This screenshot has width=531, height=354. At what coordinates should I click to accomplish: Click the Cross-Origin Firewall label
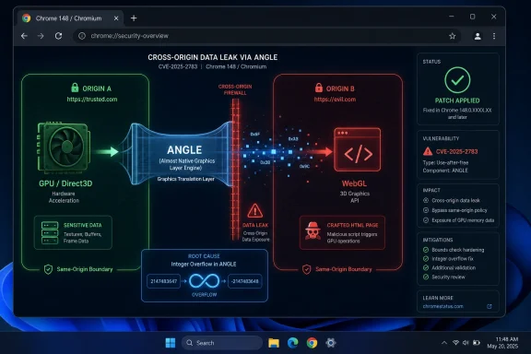coord(235,89)
